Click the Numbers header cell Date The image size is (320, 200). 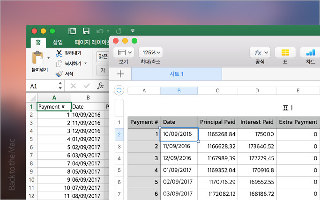(x=179, y=122)
